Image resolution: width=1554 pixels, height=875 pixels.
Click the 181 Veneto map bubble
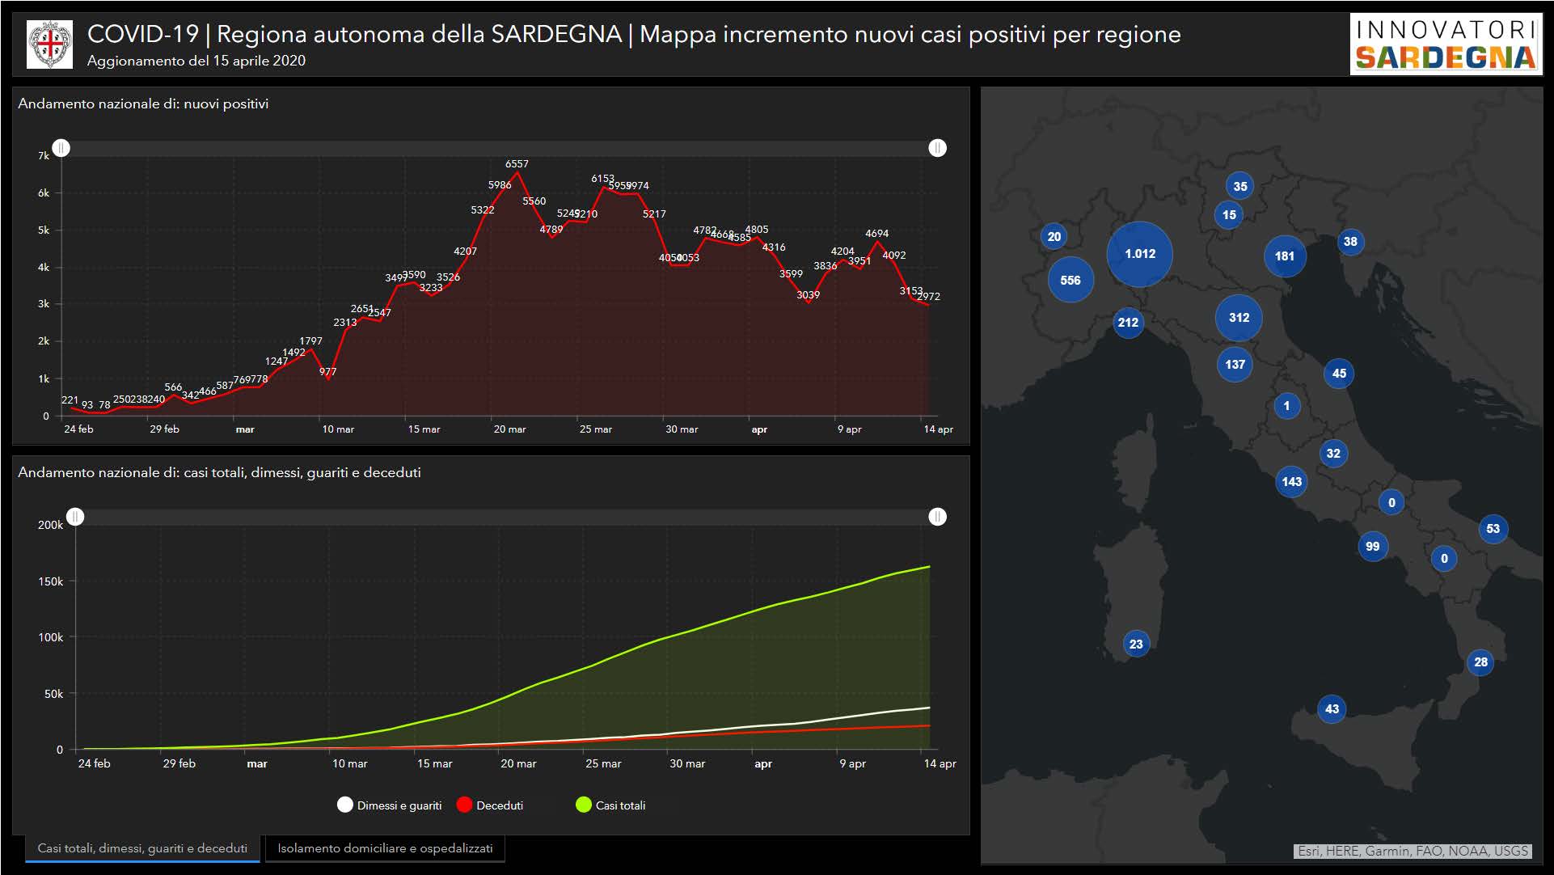[1284, 256]
